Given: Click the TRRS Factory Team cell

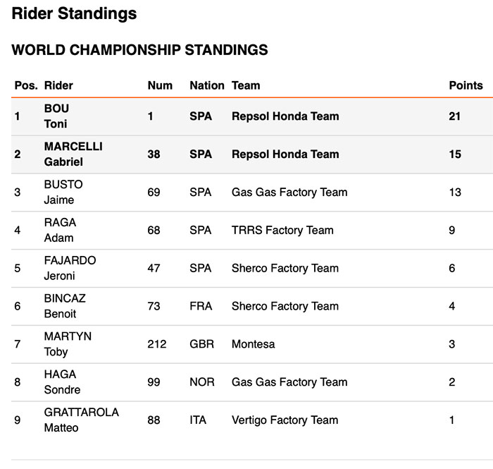Looking at the screenshot, I should [282, 231].
